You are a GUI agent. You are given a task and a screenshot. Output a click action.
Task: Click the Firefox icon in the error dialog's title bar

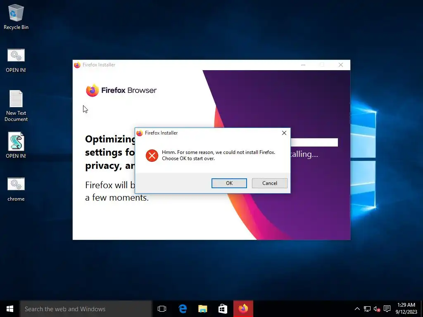click(x=140, y=133)
